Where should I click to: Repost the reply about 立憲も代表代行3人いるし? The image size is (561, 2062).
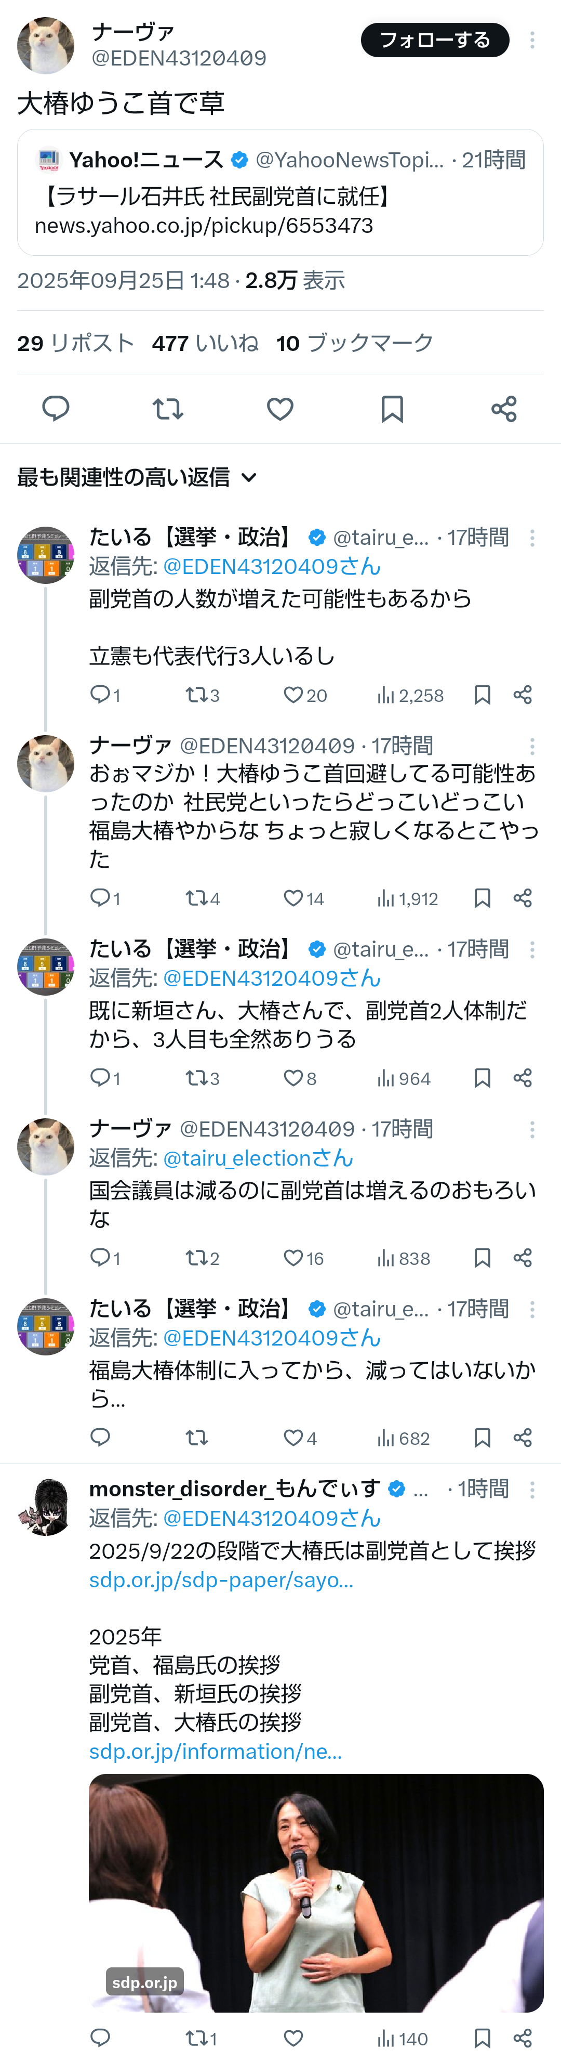[x=196, y=695]
